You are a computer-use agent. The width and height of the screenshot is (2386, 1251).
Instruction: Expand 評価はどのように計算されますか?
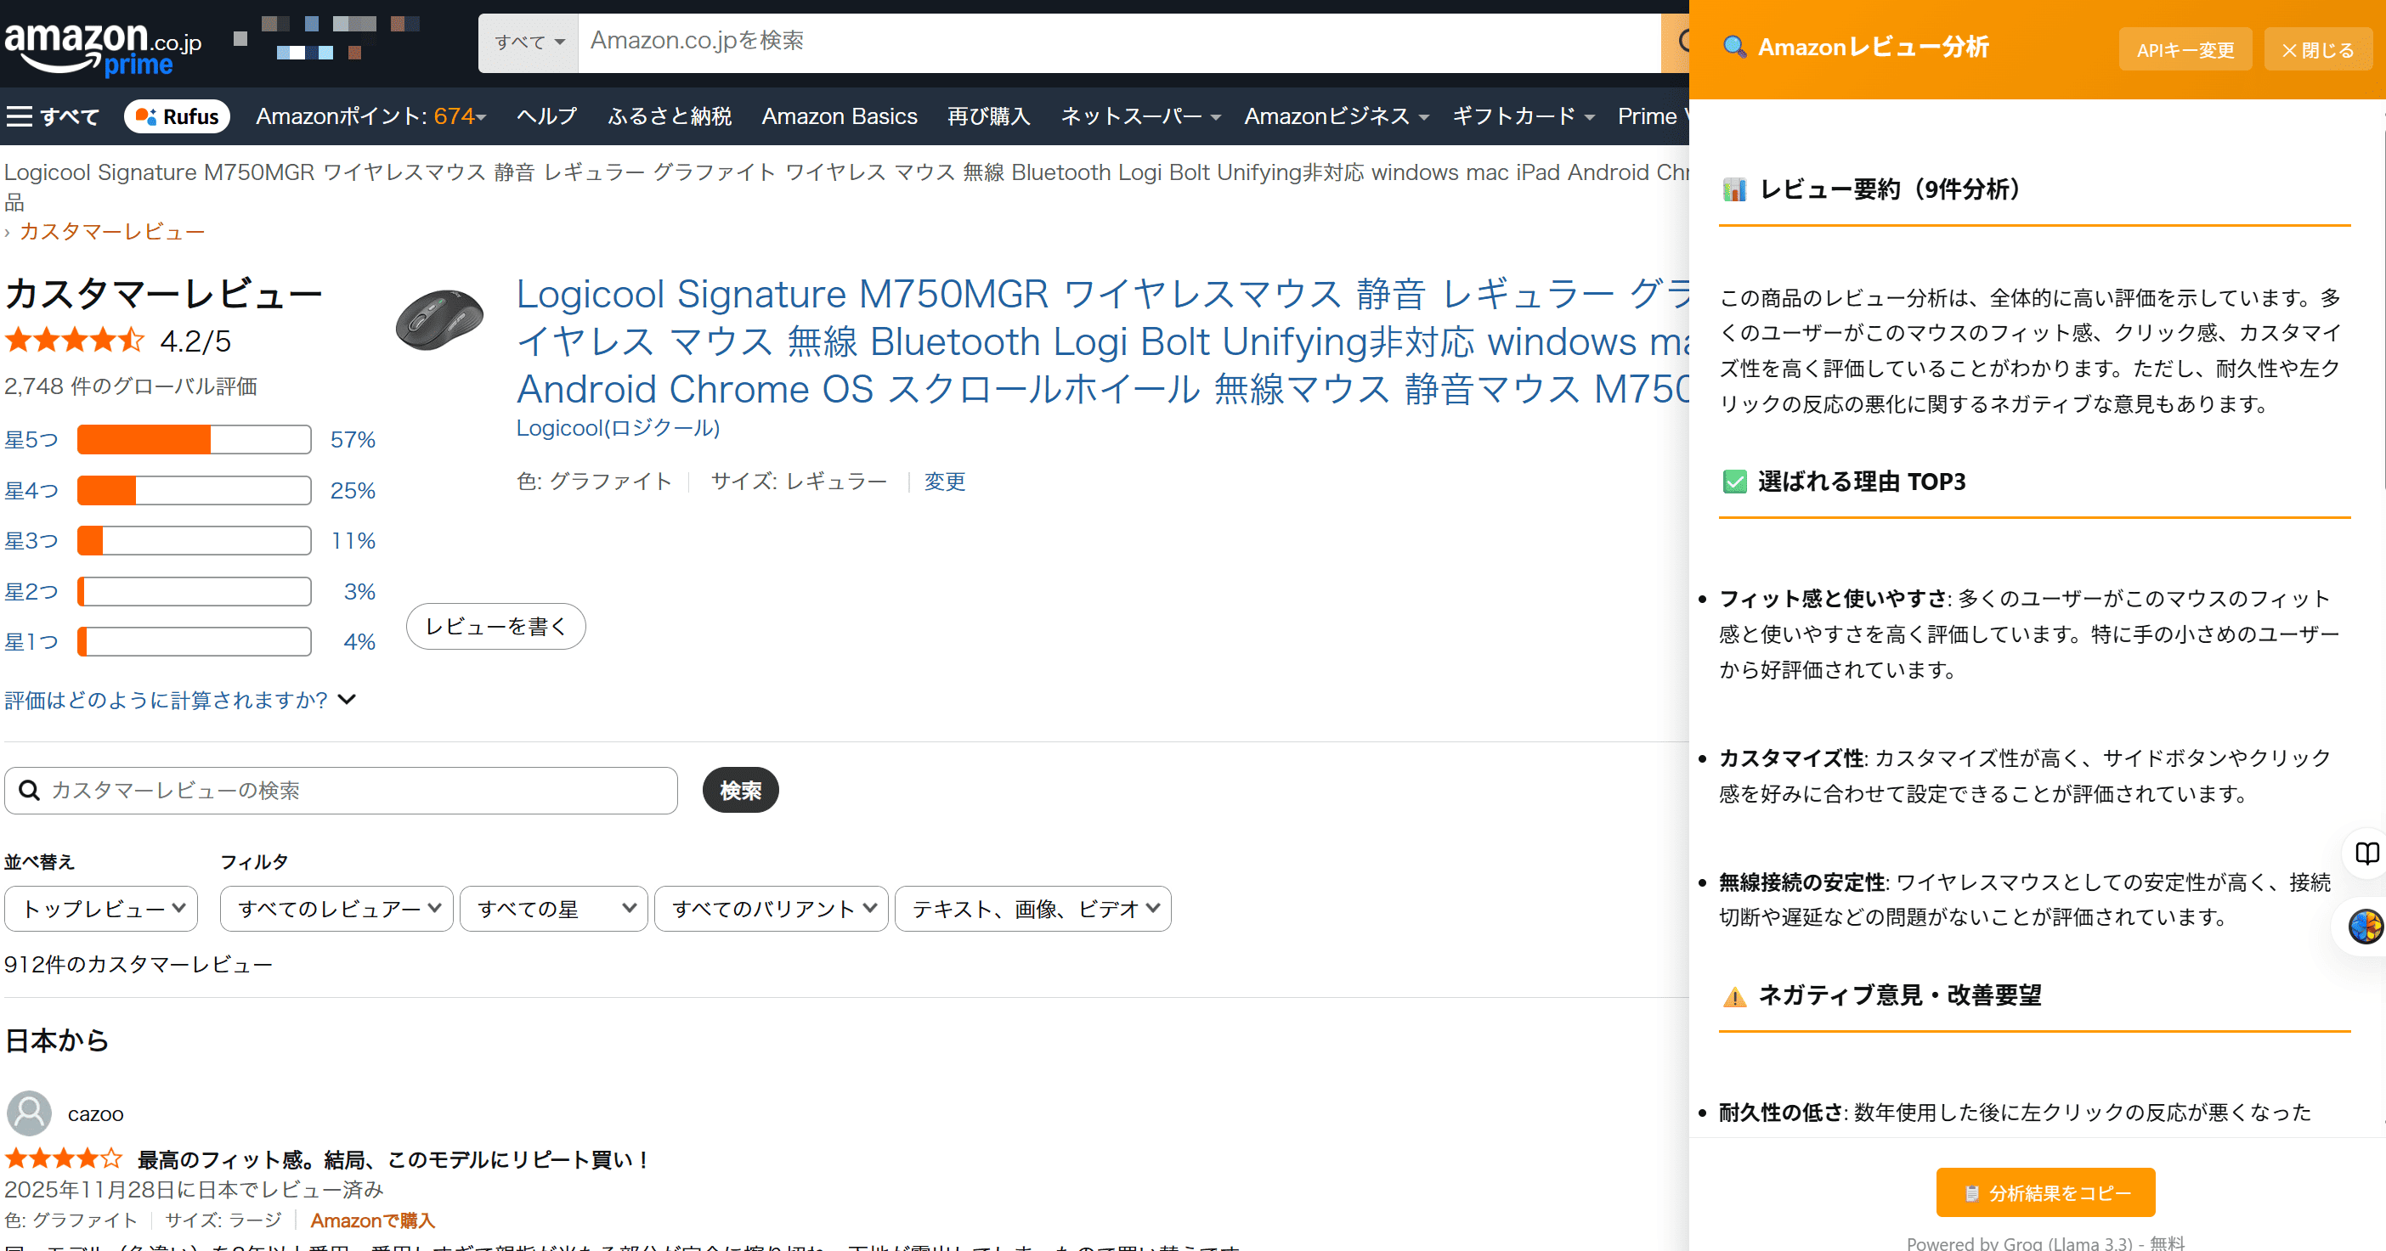[179, 700]
